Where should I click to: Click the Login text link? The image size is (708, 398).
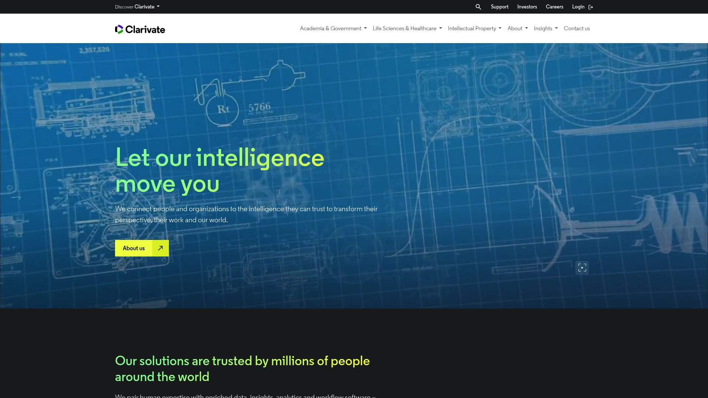tap(578, 7)
